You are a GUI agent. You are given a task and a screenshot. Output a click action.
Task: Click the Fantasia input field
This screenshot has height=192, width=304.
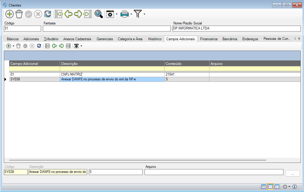point(106,29)
